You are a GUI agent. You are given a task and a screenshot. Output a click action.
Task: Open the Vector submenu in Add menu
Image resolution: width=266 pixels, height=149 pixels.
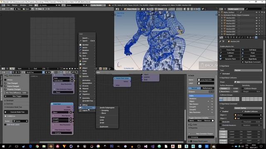click(x=87, y=48)
